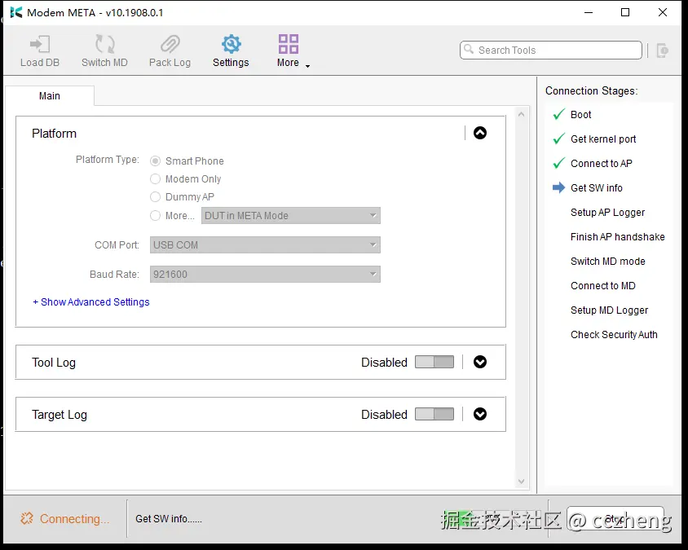Click the Check Security Auth stage
688x550 pixels.
tap(615, 335)
